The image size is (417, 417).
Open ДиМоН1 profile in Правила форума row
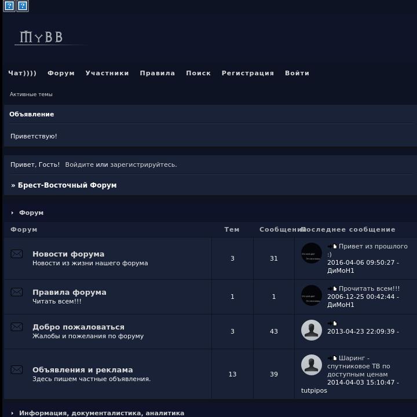[341, 305]
